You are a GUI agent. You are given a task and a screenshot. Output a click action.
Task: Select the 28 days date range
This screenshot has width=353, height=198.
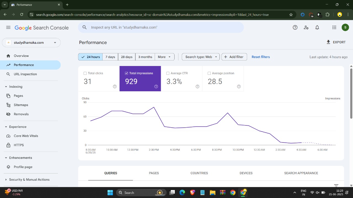127,57
